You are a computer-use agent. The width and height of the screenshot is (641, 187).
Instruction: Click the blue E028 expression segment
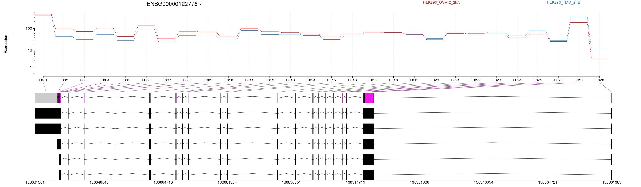pyautogui.click(x=600, y=49)
